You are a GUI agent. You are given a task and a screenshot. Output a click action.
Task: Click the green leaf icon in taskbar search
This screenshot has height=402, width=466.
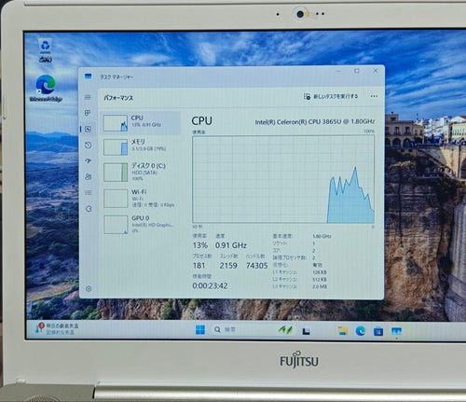[285, 329]
